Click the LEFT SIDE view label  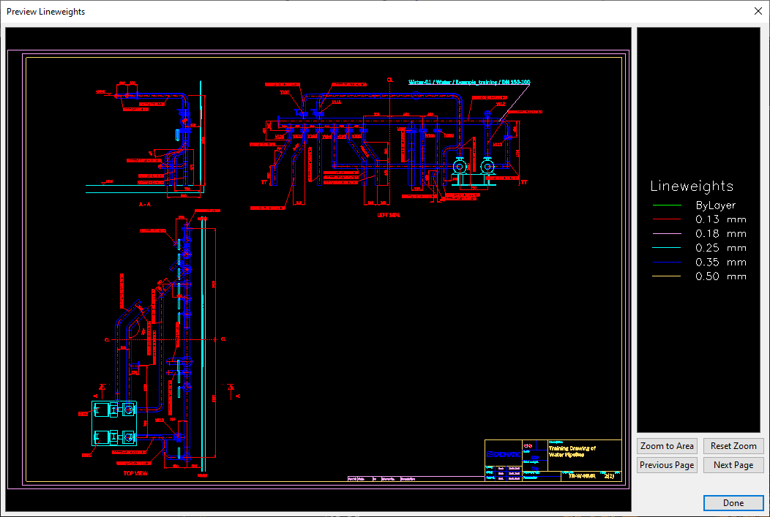click(388, 216)
